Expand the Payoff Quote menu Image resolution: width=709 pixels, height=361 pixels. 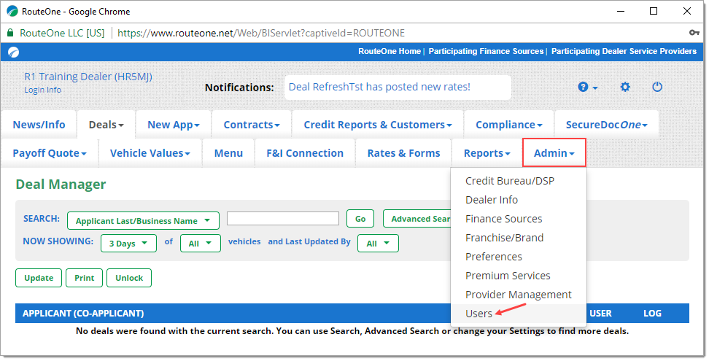click(50, 153)
